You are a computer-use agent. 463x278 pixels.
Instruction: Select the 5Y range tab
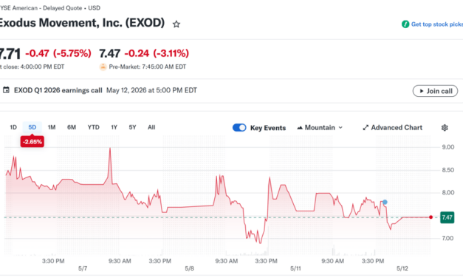(132, 127)
